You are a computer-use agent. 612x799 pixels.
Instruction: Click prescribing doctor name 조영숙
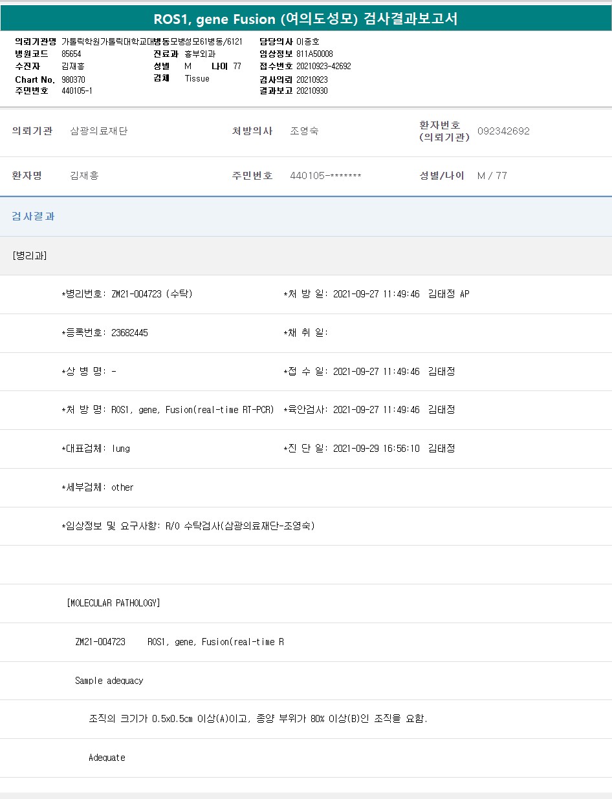(x=304, y=131)
